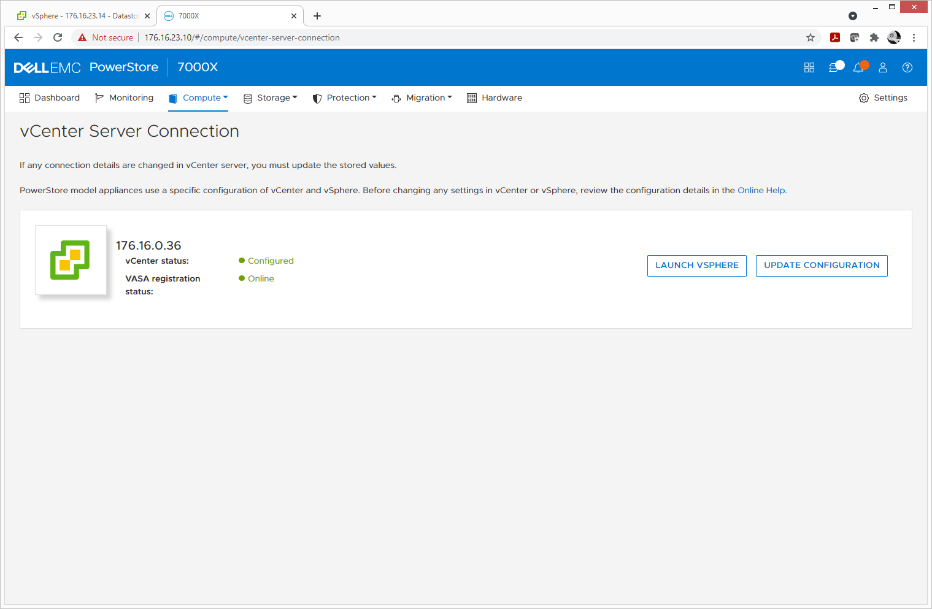
Task: Open a new browser tab
Action: (317, 16)
